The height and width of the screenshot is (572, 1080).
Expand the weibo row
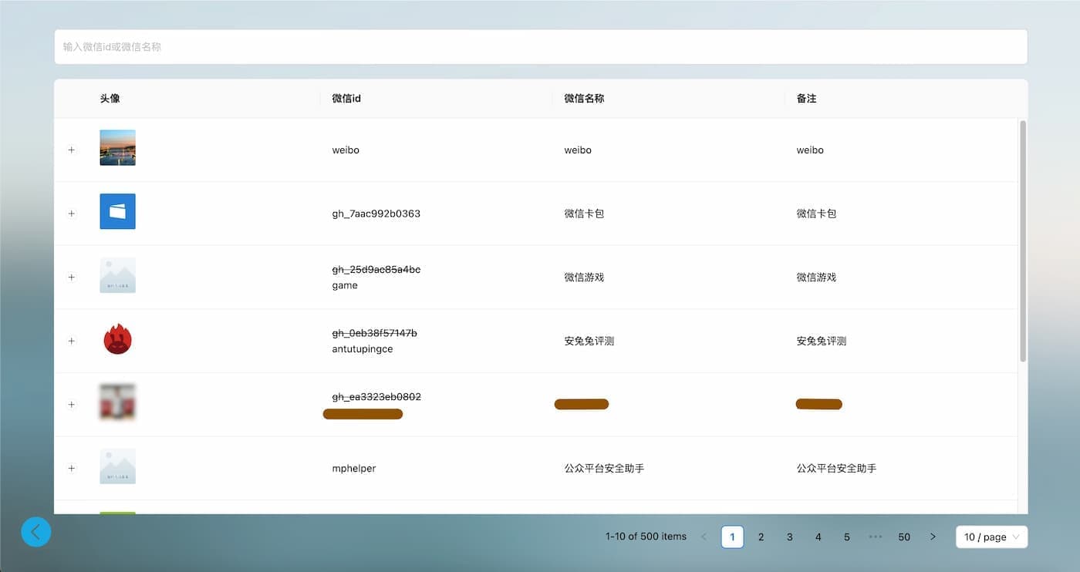click(72, 150)
